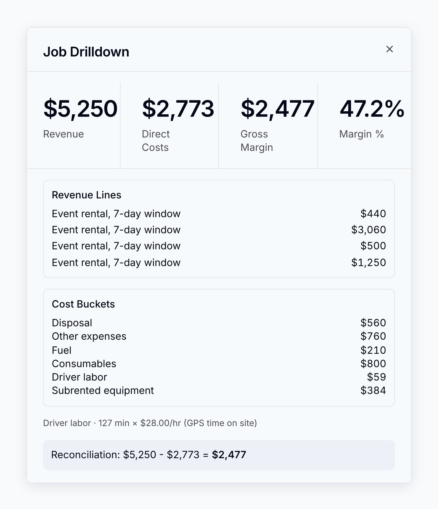Click the Revenue Lines heading
The height and width of the screenshot is (509, 438).
[86, 195]
